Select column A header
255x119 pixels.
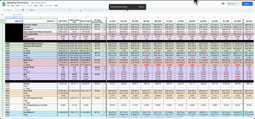point(14,17)
